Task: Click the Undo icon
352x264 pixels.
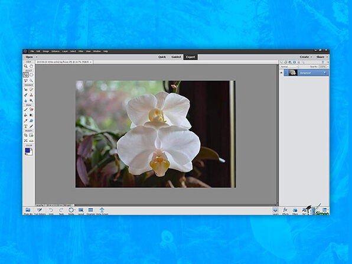Action: pyautogui.click(x=51, y=210)
